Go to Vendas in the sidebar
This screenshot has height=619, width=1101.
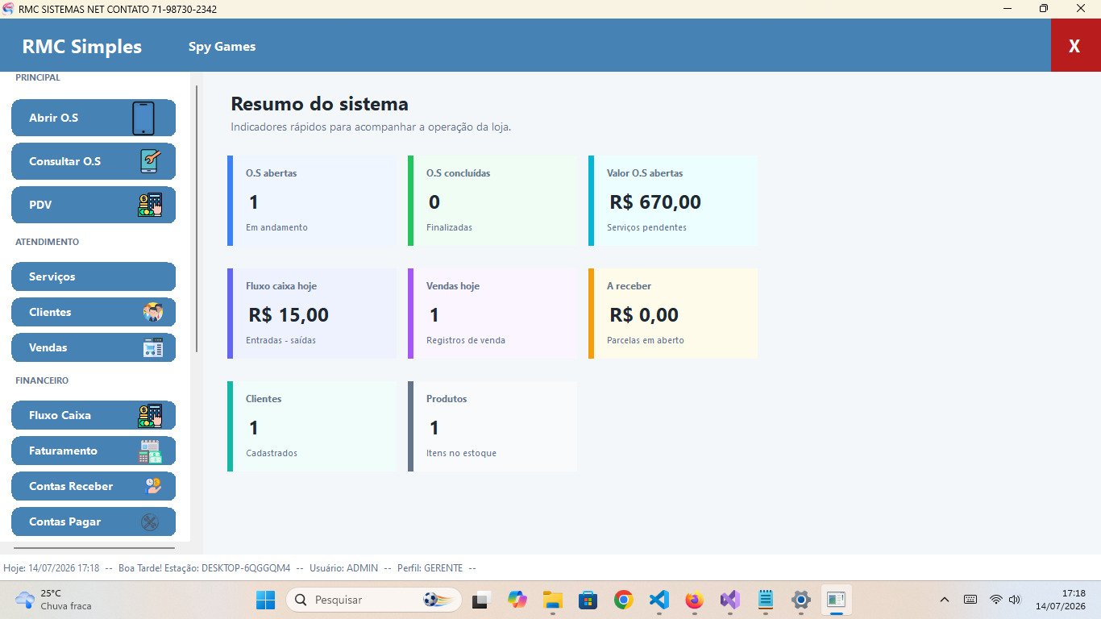point(93,347)
